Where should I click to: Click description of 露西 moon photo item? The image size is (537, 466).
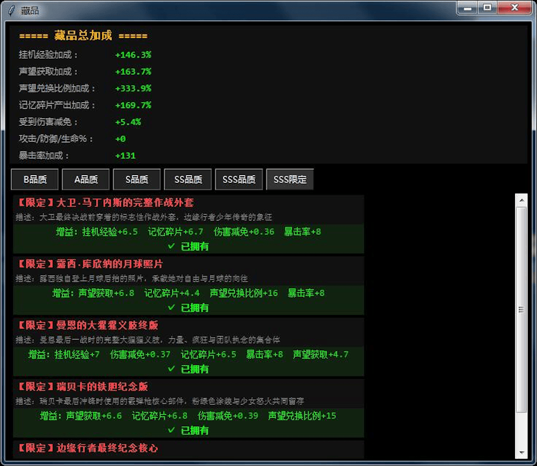coord(132,279)
